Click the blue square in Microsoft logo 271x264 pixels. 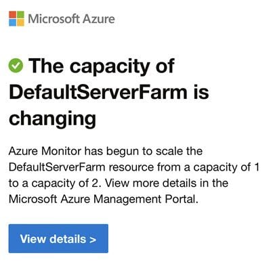click(12, 22)
